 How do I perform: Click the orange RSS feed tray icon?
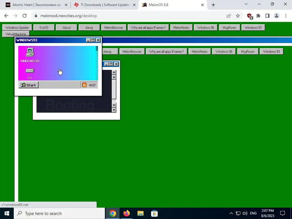click(x=84, y=85)
